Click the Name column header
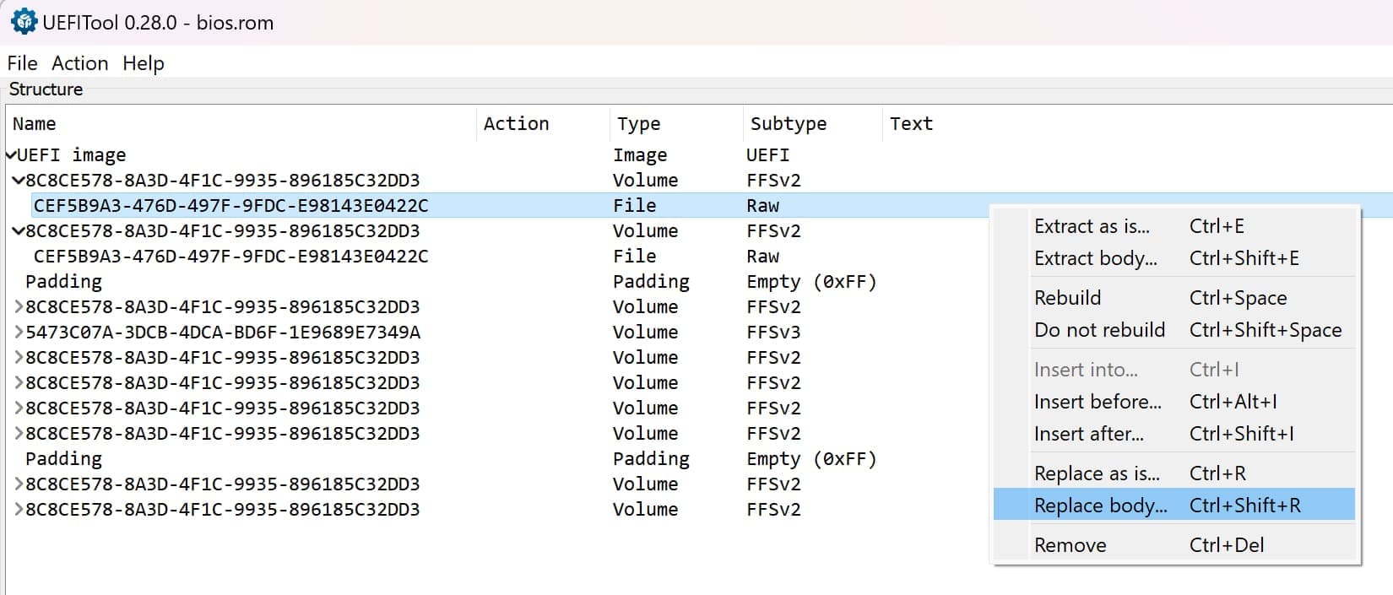 pyautogui.click(x=241, y=124)
